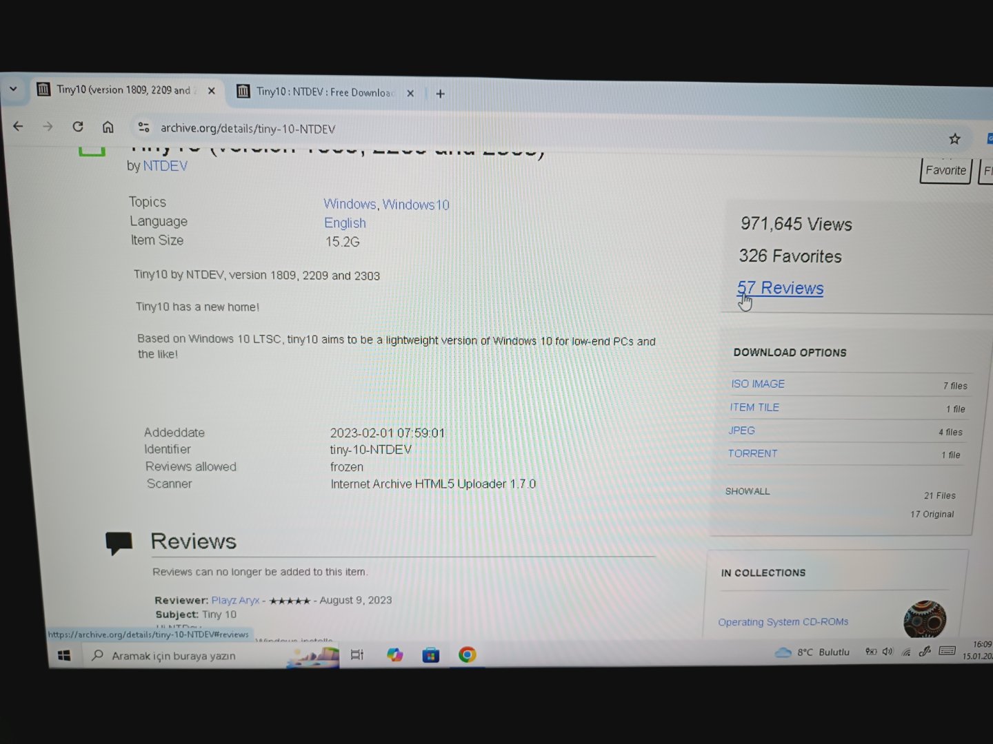The image size is (993, 744).
Task: Open Operating System CD-ROMs collection
Action: [x=783, y=621]
